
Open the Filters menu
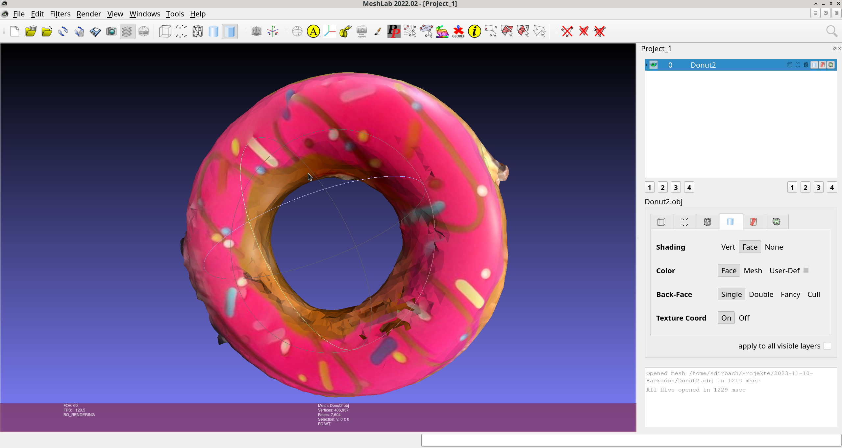coord(60,14)
